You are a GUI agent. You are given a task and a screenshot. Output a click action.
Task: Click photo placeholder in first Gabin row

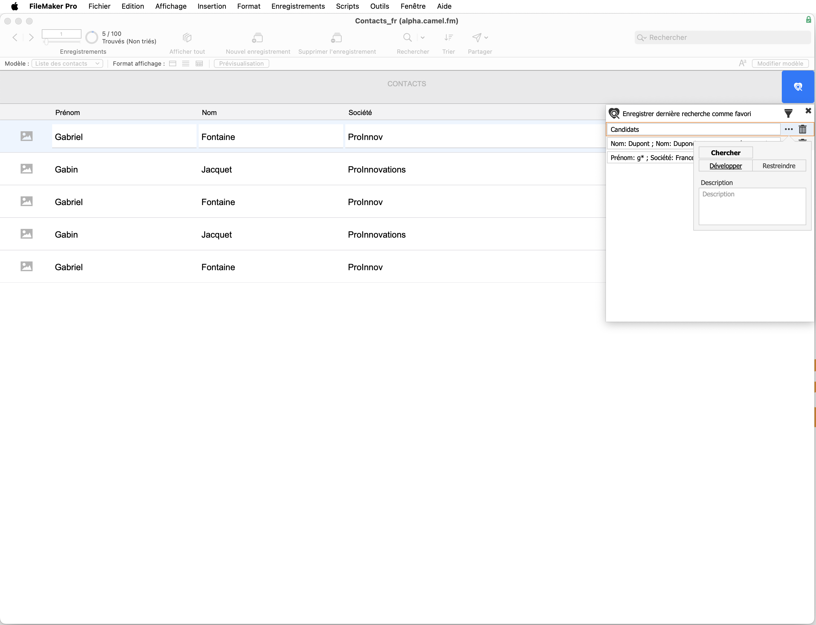click(26, 168)
